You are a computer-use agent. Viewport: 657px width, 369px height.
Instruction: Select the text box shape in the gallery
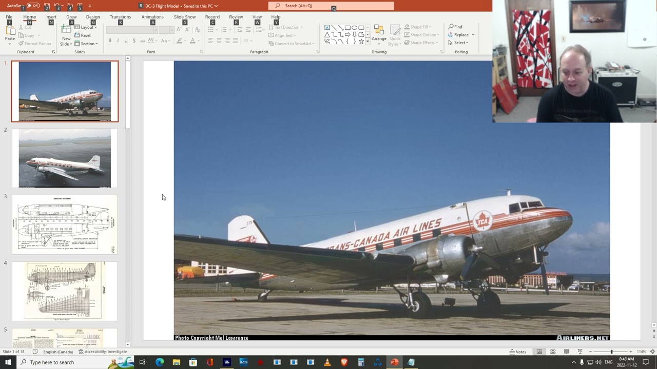[x=327, y=28]
